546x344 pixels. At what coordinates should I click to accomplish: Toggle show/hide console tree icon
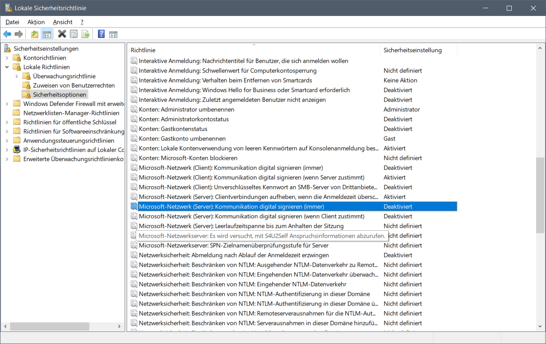(47, 34)
